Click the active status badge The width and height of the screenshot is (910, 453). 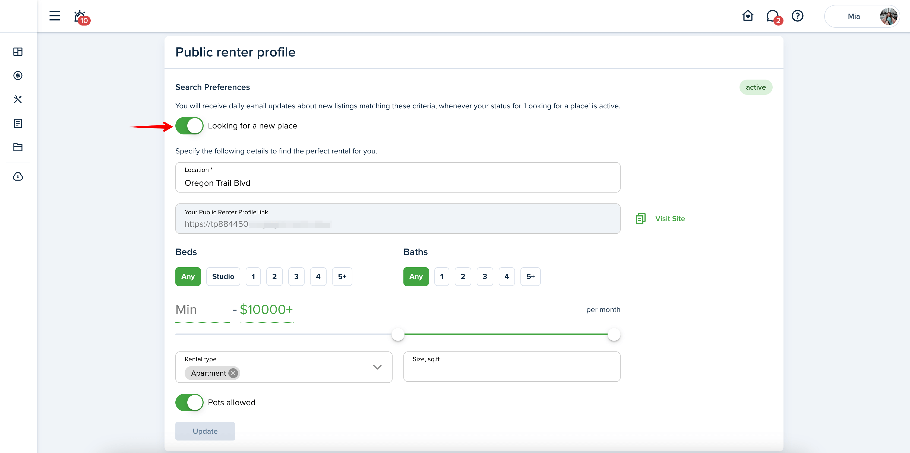point(756,87)
